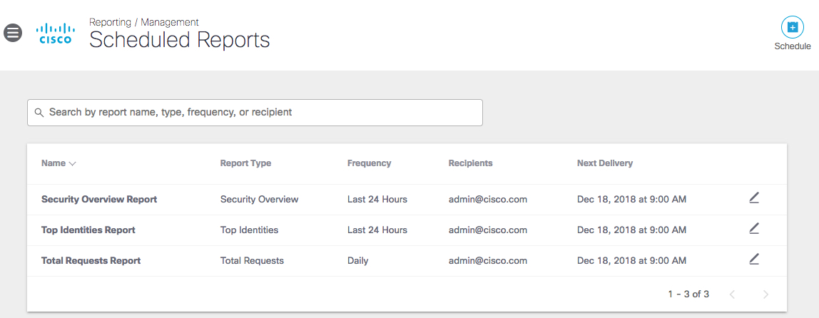Go to the previous page arrow
The width and height of the screenshot is (819, 318).
pyautogui.click(x=732, y=294)
